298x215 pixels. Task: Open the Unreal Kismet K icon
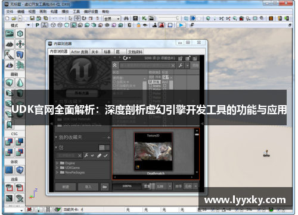[144, 18]
